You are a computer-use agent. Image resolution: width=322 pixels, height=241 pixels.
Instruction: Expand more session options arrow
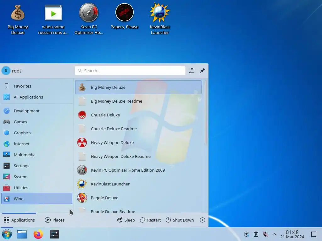tap(203, 220)
